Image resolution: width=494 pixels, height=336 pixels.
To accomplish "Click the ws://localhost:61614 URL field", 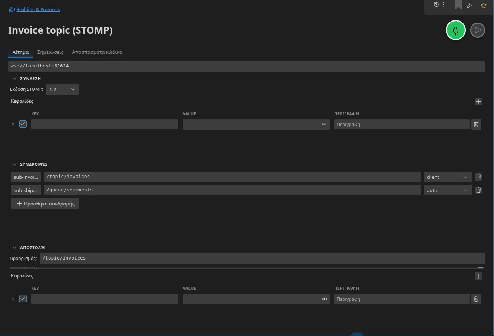I will click(x=247, y=66).
